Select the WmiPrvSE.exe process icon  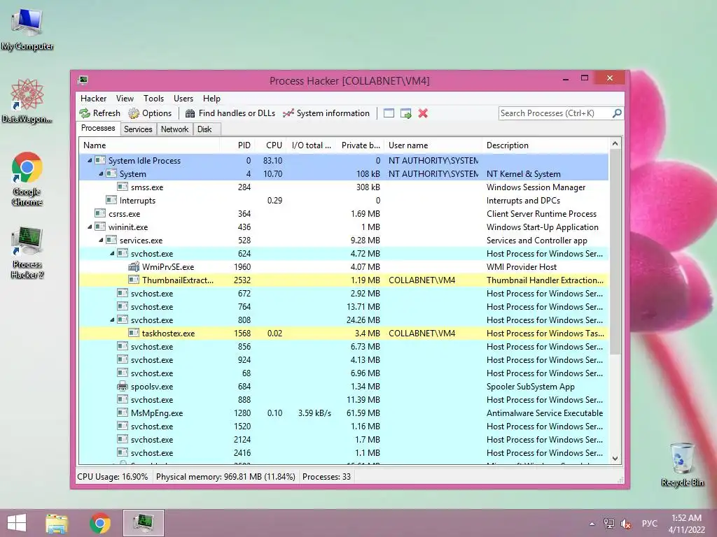coord(134,266)
